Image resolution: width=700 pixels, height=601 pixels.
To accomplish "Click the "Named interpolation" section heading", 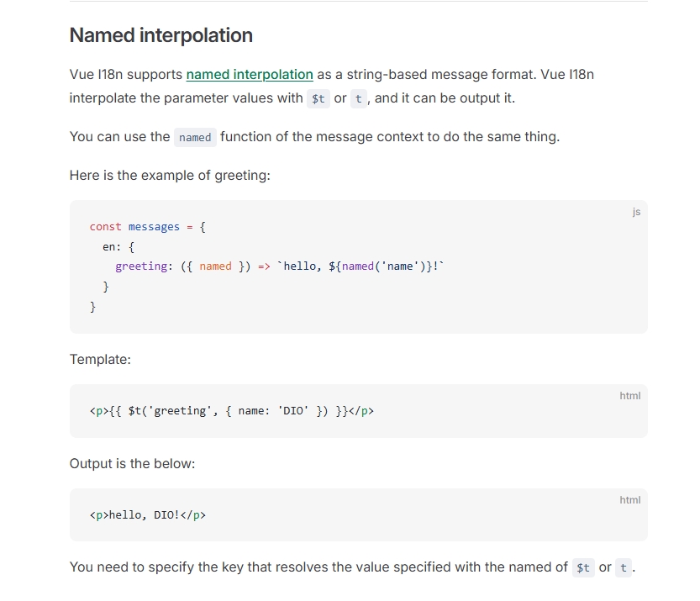I will click(161, 35).
